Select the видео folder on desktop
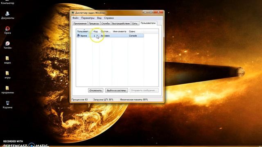 pos(7,60)
